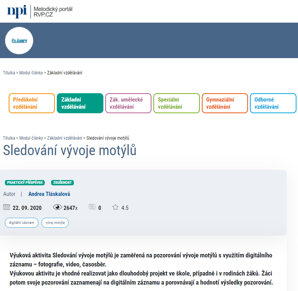Click the Praktický příspěvek badge
The height and width of the screenshot is (291, 298).
click(x=25, y=183)
